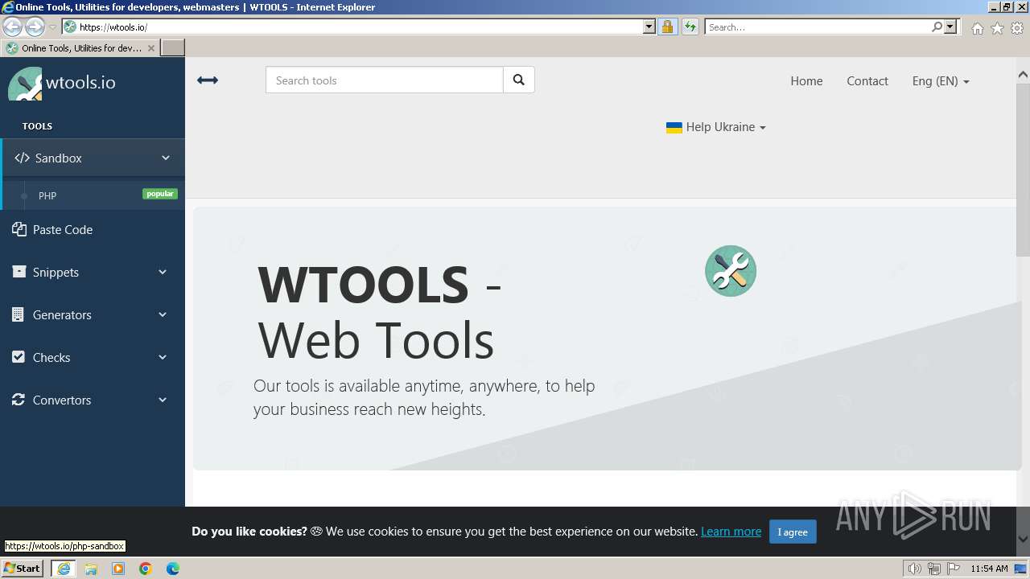Click the IE Search box
1030x579 pixels.
pos(818,27)
